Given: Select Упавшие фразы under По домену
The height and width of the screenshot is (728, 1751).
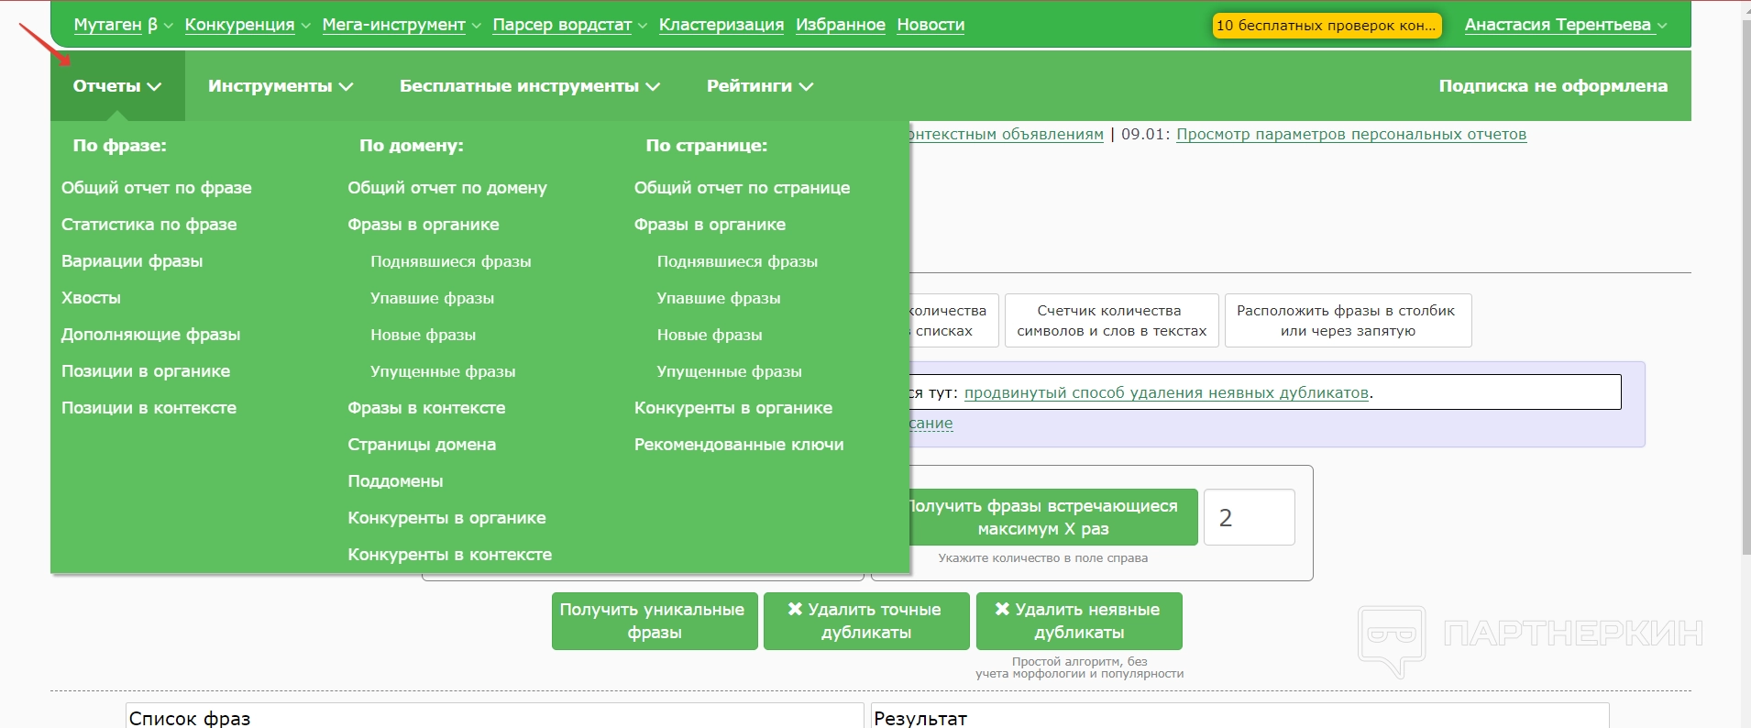Looking at the screenshot, I should [x=433, y=298].
